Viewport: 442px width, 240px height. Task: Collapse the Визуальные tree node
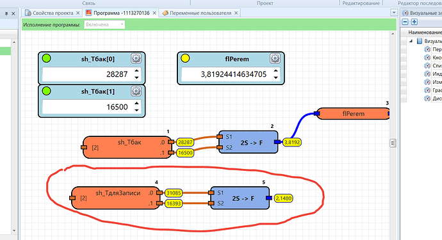pyautogui.click(x=411, y=41)
